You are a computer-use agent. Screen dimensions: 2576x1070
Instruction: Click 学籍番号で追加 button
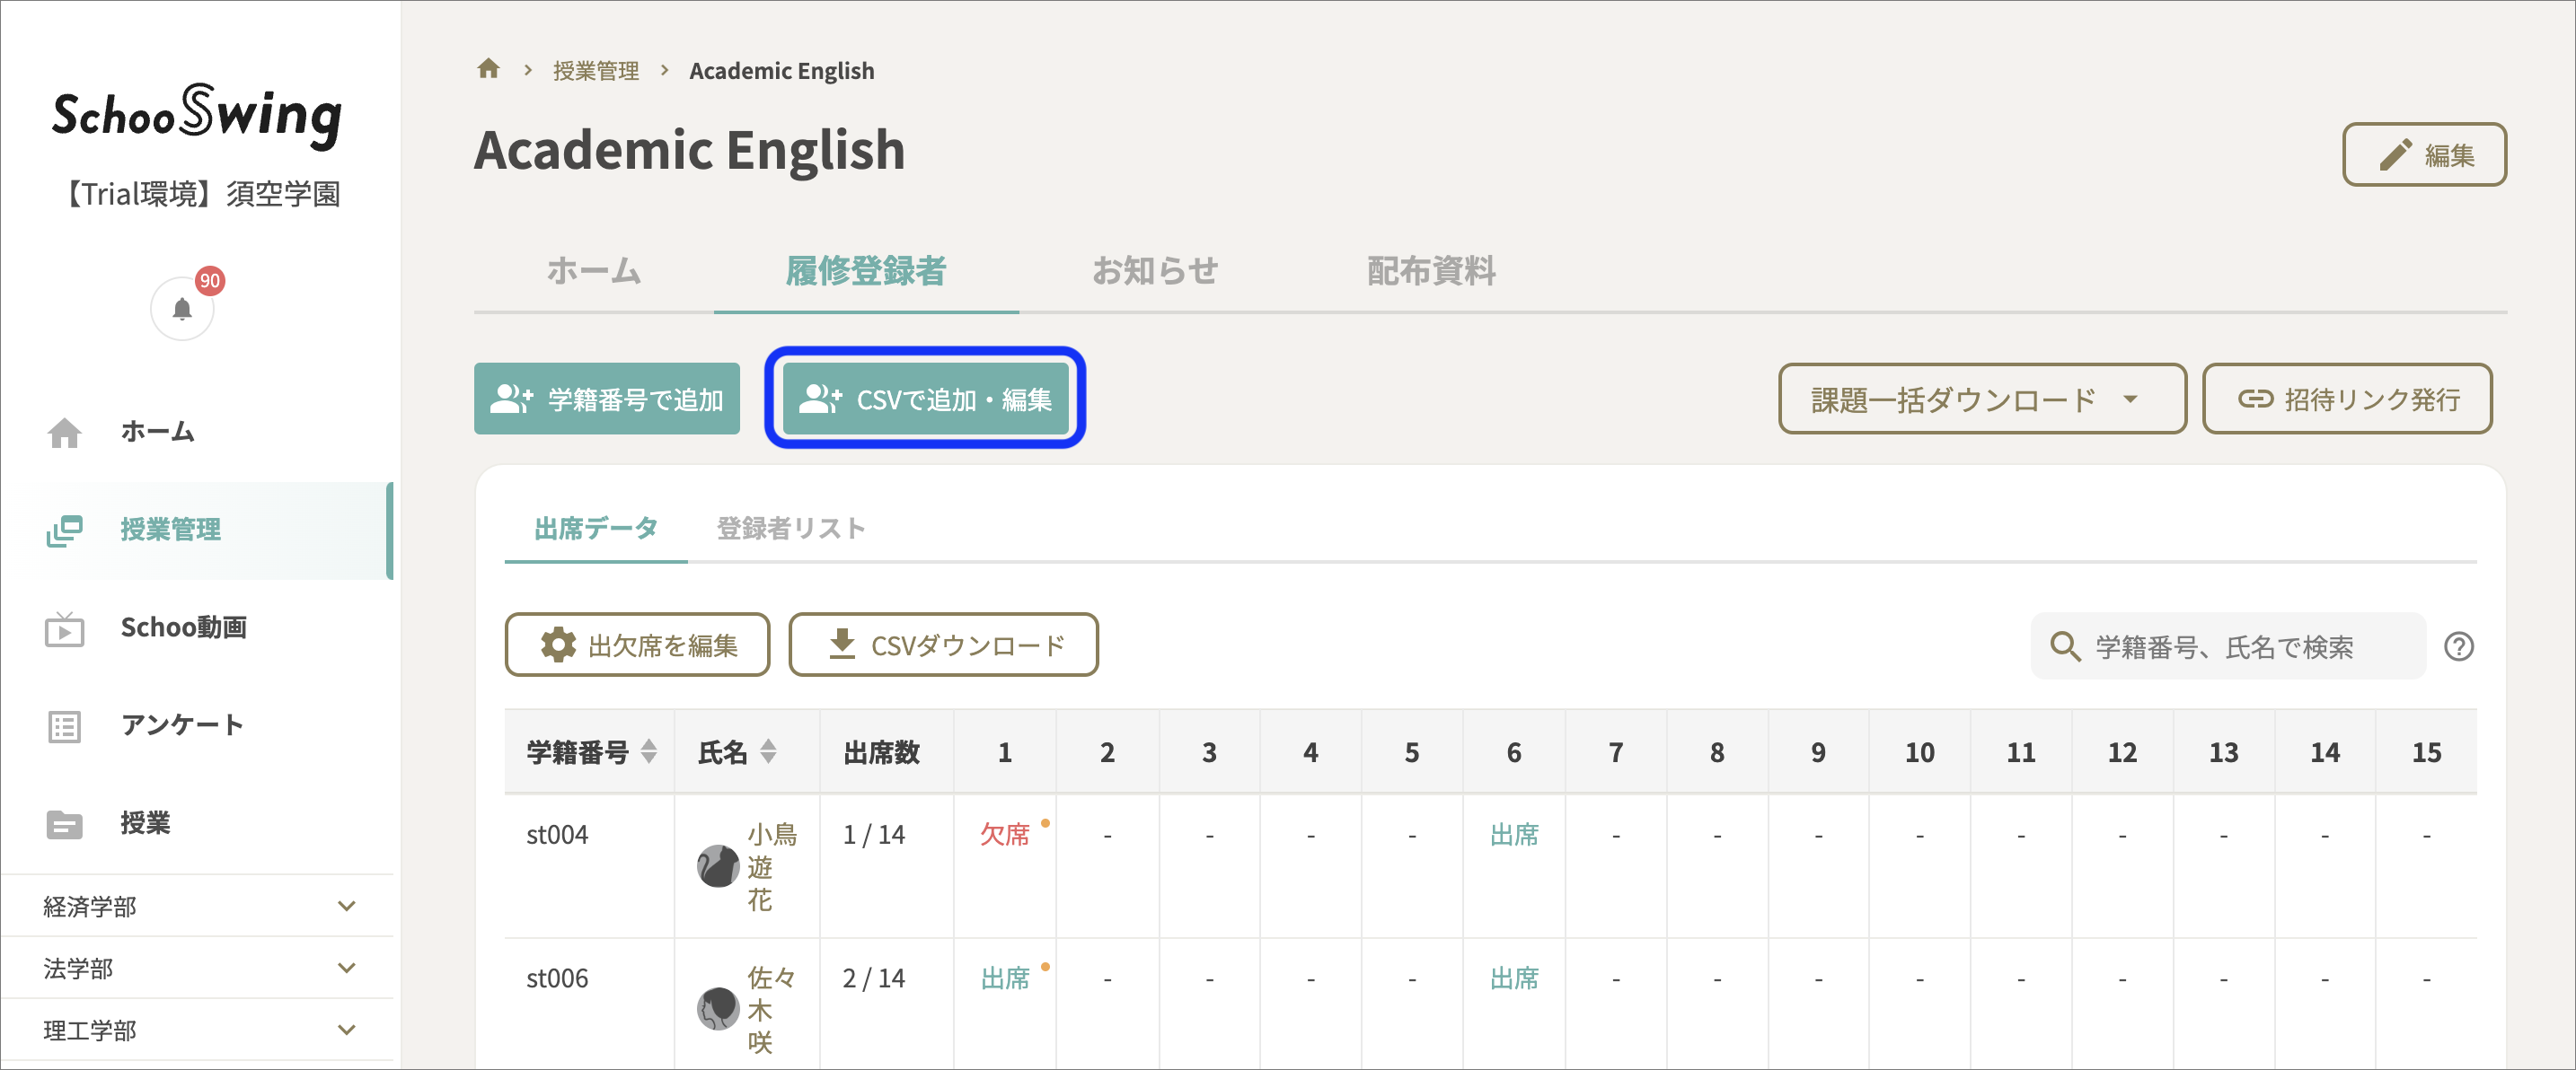click(607, 399)
